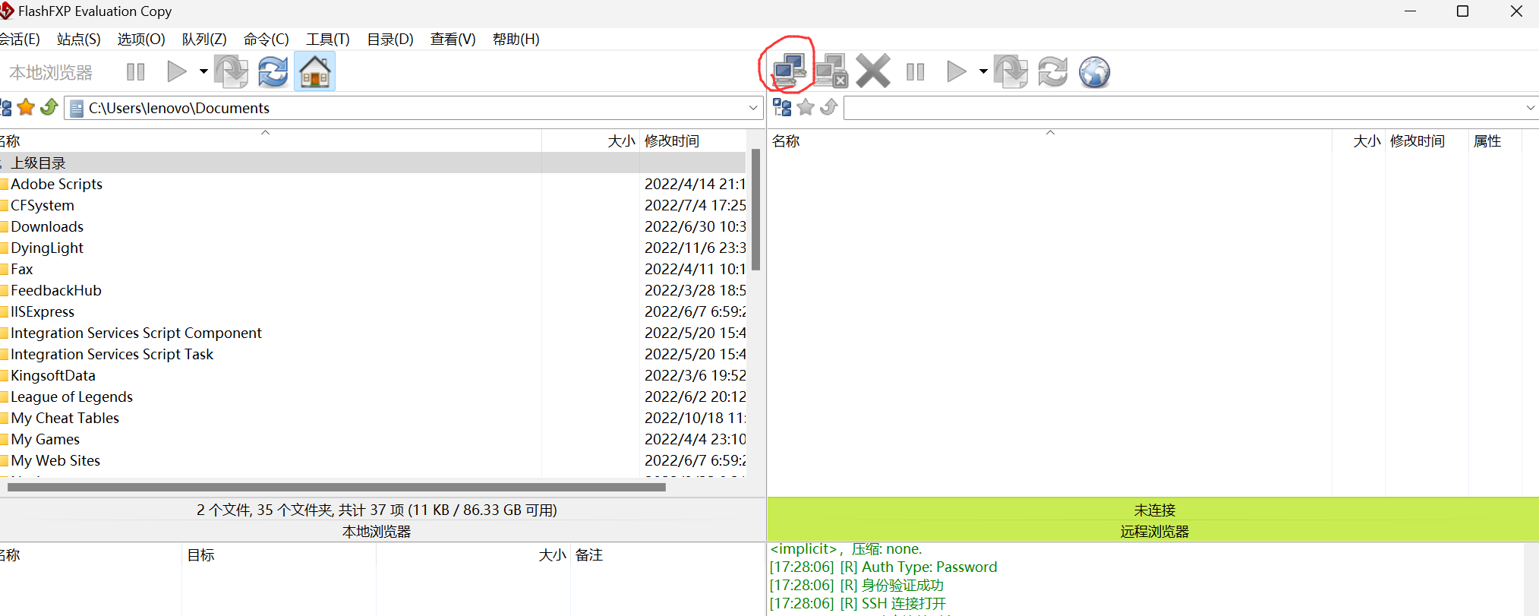Open the remote play button dropdown arrow

[983, 72]
